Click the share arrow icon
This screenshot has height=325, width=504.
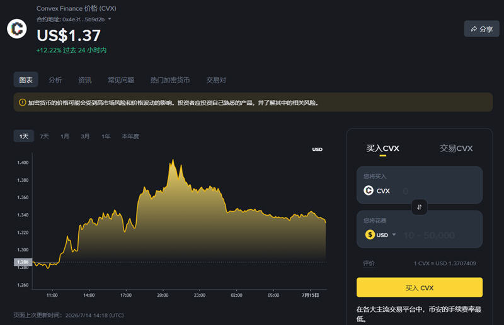[474, 29]
